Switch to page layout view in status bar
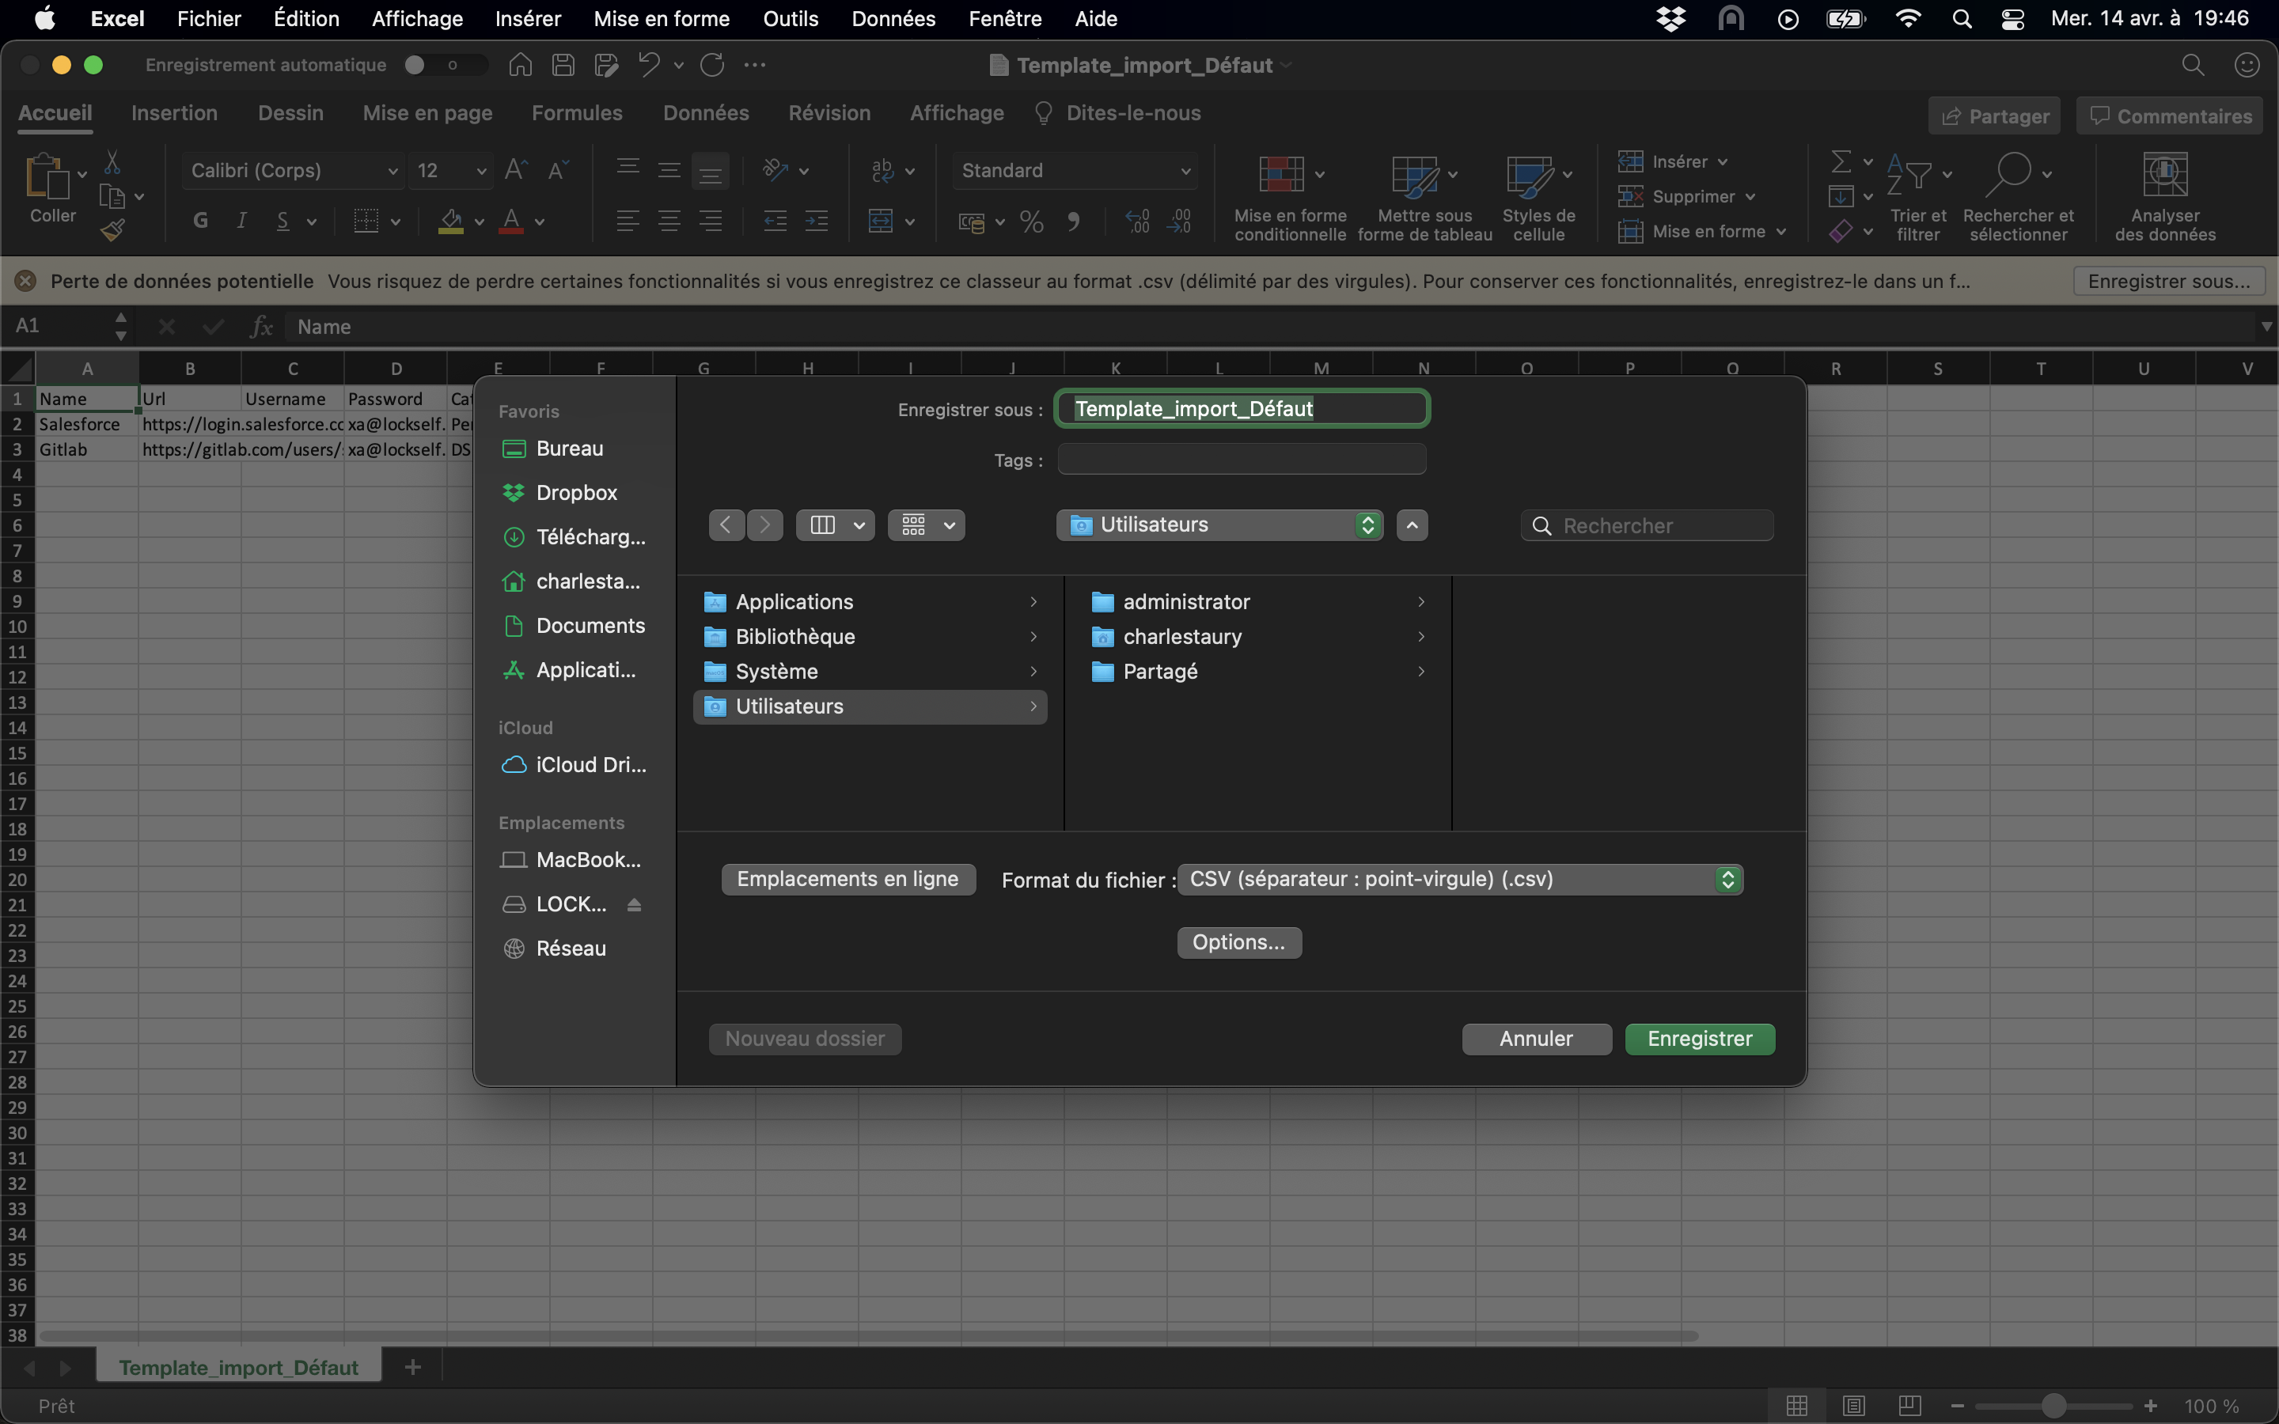 (x=1853, y=1405)
